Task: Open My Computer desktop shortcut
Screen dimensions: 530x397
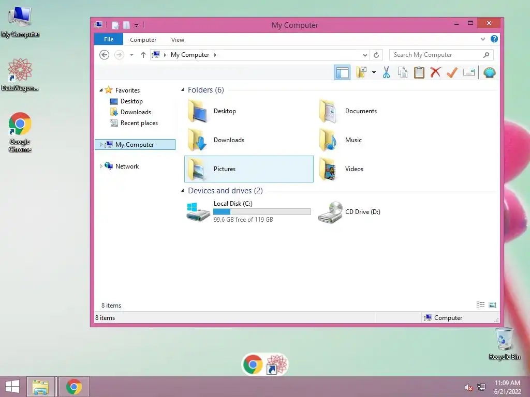Action: [20, 22]
